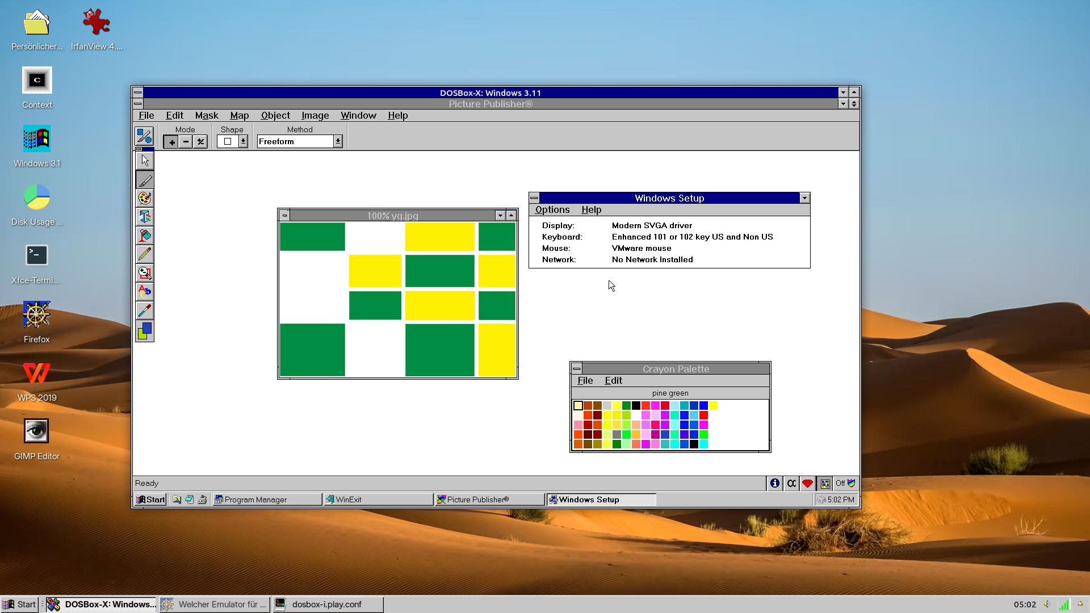Open the Picture Publisher control menu box
The image size is (1090, 613).
point(138,104)
